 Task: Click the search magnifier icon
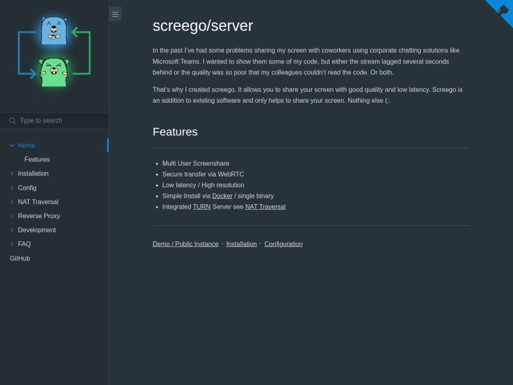12,121
